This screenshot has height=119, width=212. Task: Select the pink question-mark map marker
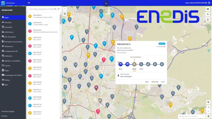[103, 60]
